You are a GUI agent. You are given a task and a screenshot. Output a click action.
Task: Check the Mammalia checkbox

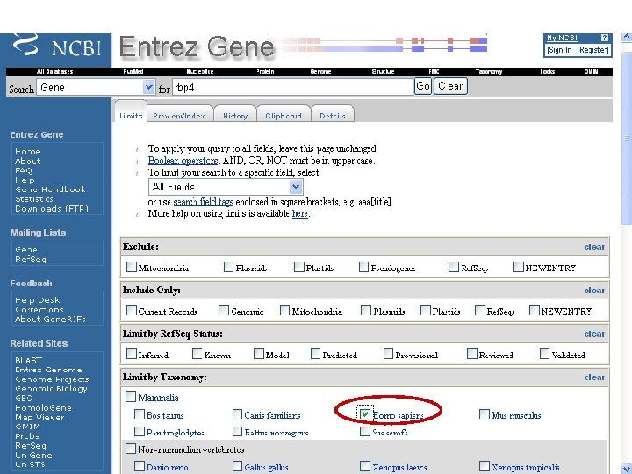coord(131,397)
